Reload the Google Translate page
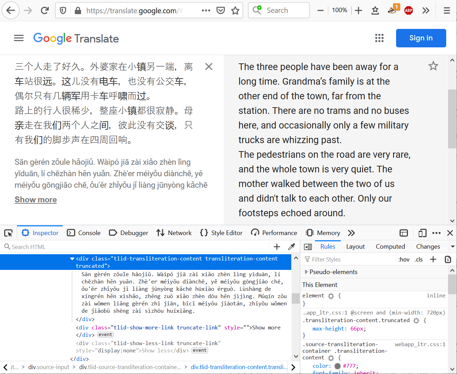The image size is (457, 374). 45,10
